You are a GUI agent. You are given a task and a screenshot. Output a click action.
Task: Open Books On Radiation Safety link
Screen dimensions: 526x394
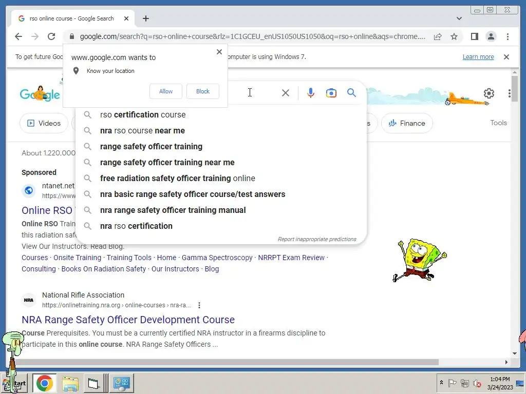click(x=104, y=269)
